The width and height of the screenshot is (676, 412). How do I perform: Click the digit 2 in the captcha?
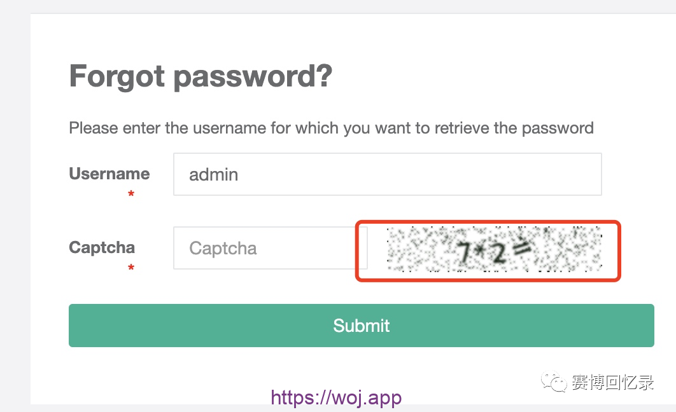(498, 254)
